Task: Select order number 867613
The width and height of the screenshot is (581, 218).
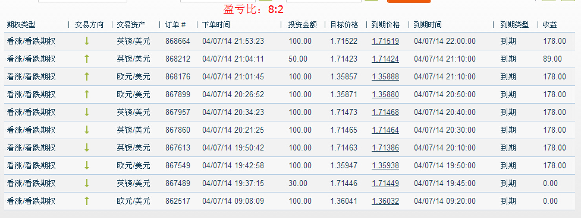Action: [x=177, y=148]
